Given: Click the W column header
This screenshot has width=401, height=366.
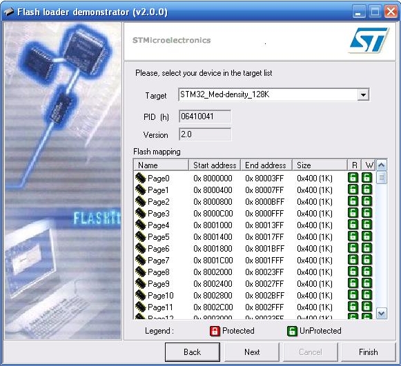Looking at the screenshot, I should [369, 165].
